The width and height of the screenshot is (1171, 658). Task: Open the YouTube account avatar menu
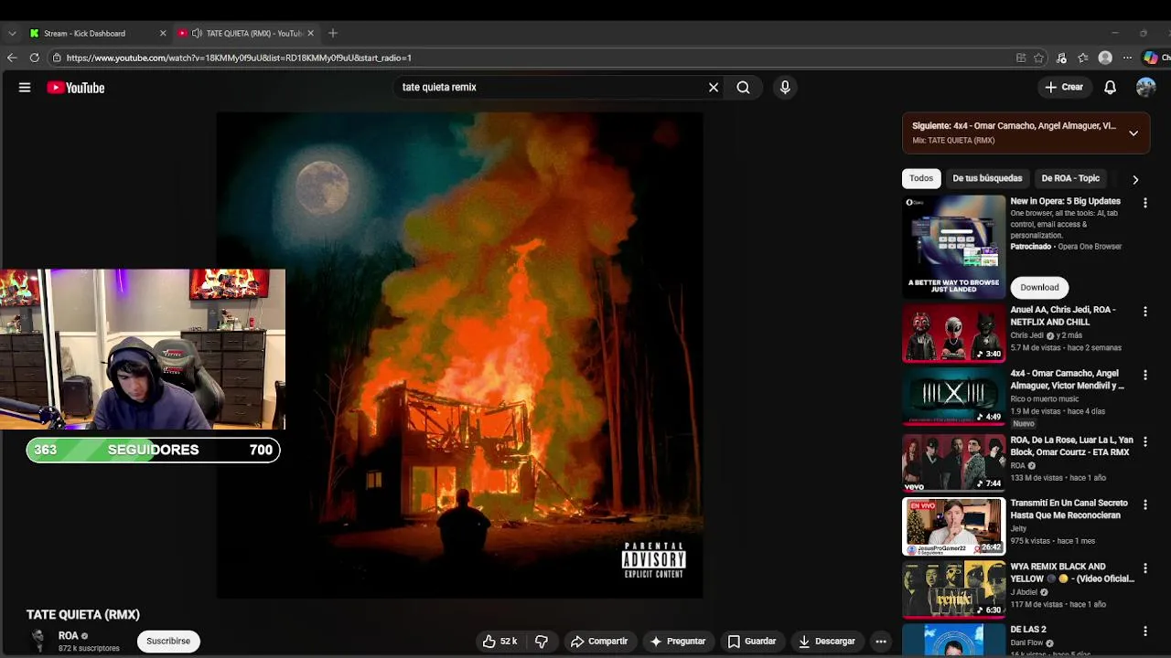pyautogui.click(x=1145, y=88)
